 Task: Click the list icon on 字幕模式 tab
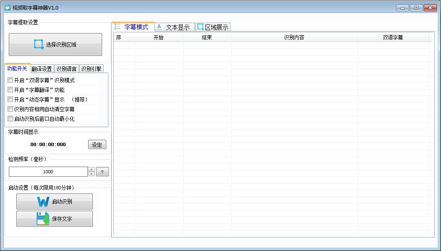click(x=118, y=27)
